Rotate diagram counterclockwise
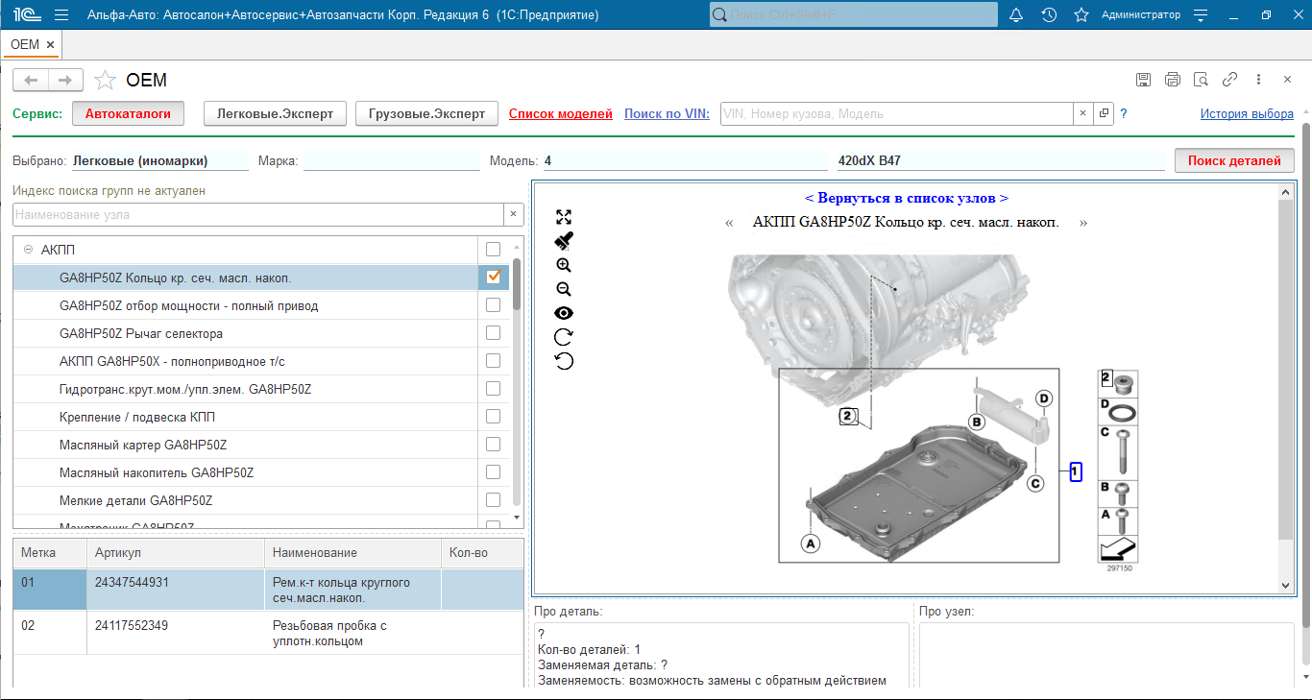This screenshot has height=700, width=1312. [x=564, y=361]
